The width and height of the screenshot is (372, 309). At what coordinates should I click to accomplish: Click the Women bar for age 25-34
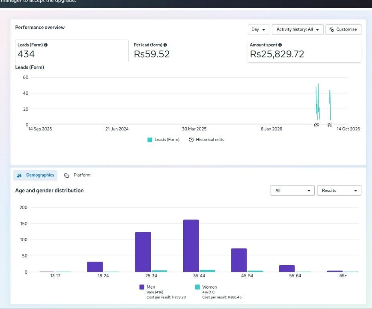tap(160, 271)
